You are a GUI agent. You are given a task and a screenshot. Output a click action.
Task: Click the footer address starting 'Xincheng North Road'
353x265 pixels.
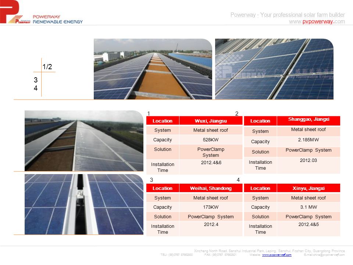269,251
